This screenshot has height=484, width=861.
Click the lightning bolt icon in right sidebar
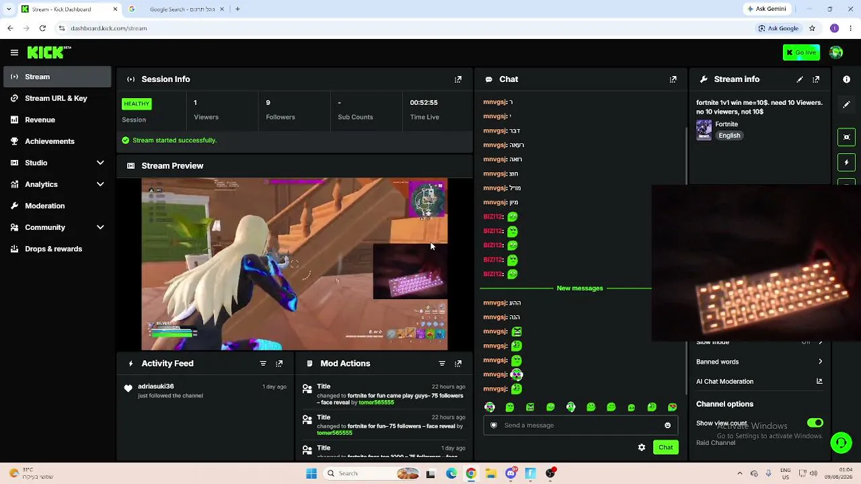click(846, 163)
